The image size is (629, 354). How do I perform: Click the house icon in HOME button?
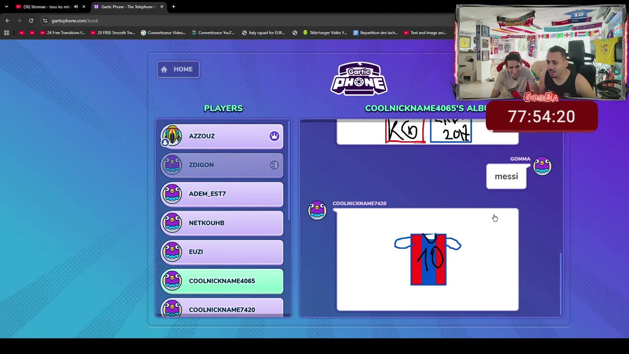tap(164, 70)
